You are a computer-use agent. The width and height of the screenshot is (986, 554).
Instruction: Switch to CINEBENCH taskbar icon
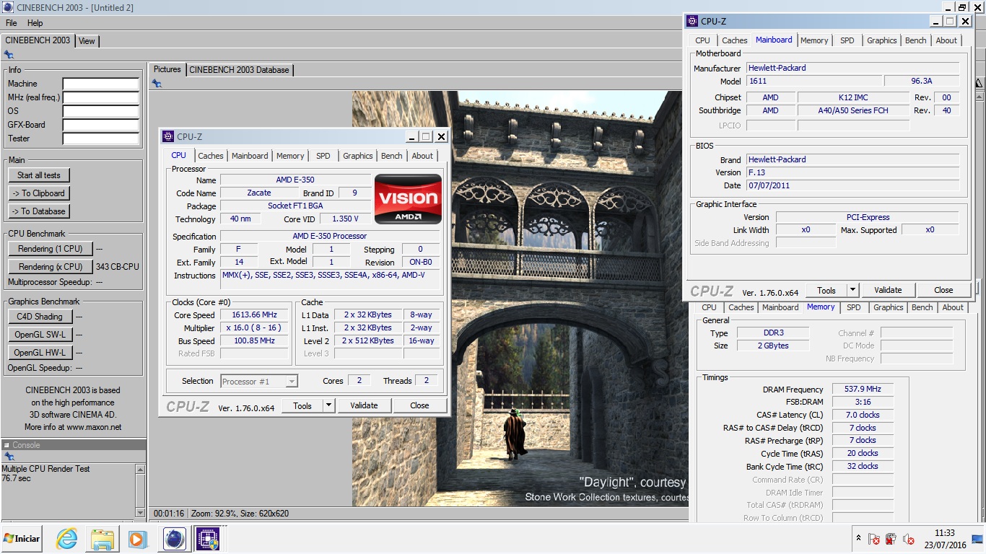pyautogui.click(x=174, y=539)
